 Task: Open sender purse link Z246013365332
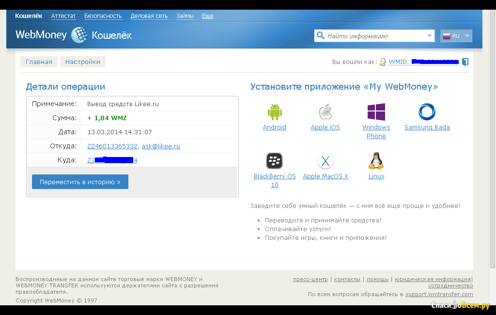[112, 146]
